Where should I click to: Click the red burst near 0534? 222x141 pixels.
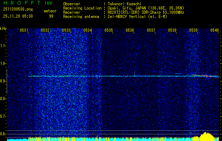[97, 77]
